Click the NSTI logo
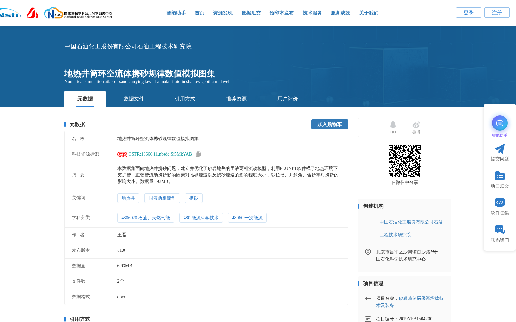516x322 pixels. click(10, 13)
